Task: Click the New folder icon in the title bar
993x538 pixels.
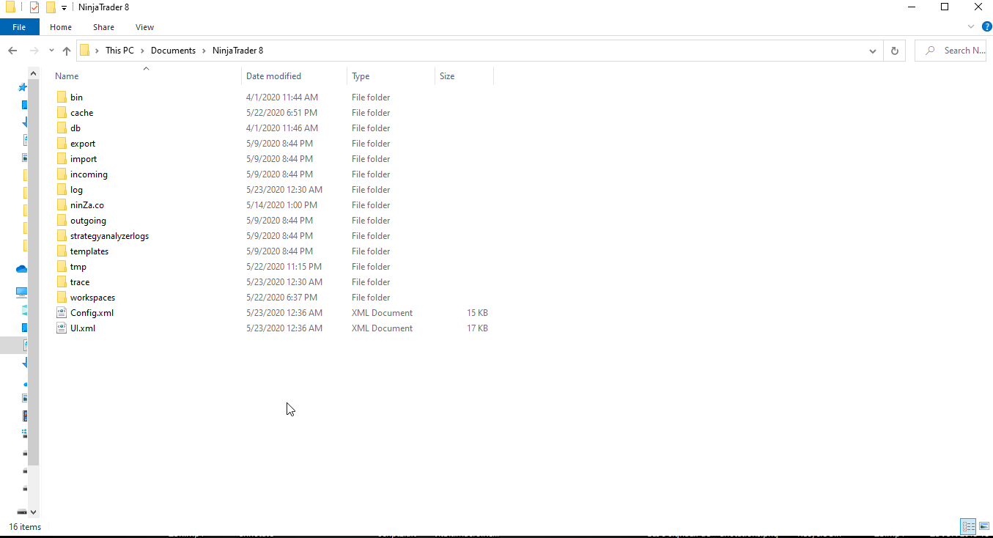Action: coord(51,7)
